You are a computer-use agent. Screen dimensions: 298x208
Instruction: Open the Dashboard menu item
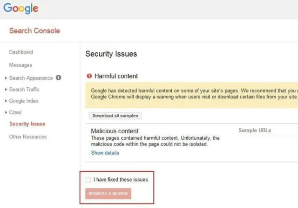click(21, 52)
